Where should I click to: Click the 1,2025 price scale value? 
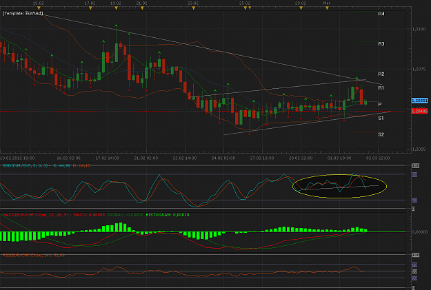[419, 149]
